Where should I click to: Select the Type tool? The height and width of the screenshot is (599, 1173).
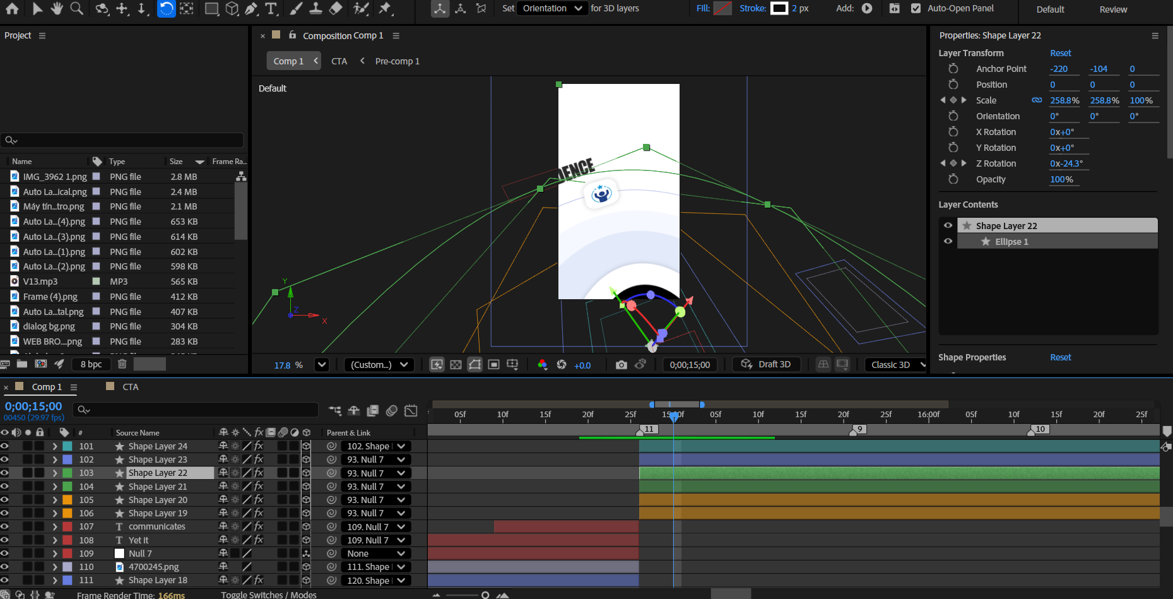[271, 8]
